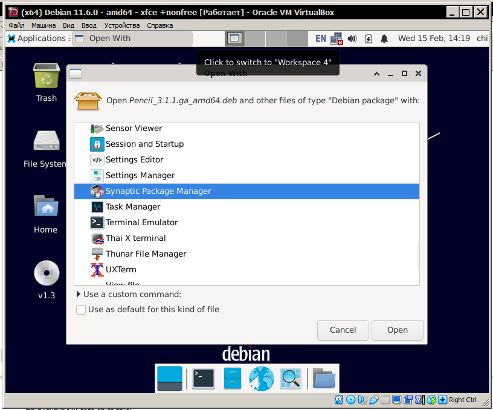The height and width of the screenshot is (410, 493).
Task: Switch to Workspace 2 in pager
Action: pyautogui.click(x=256, y=39)
